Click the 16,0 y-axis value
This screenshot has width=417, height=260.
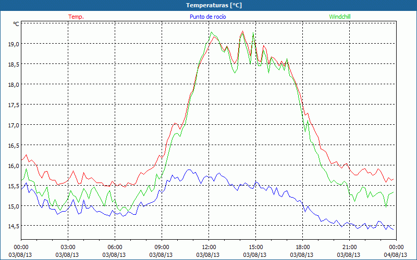14,165
